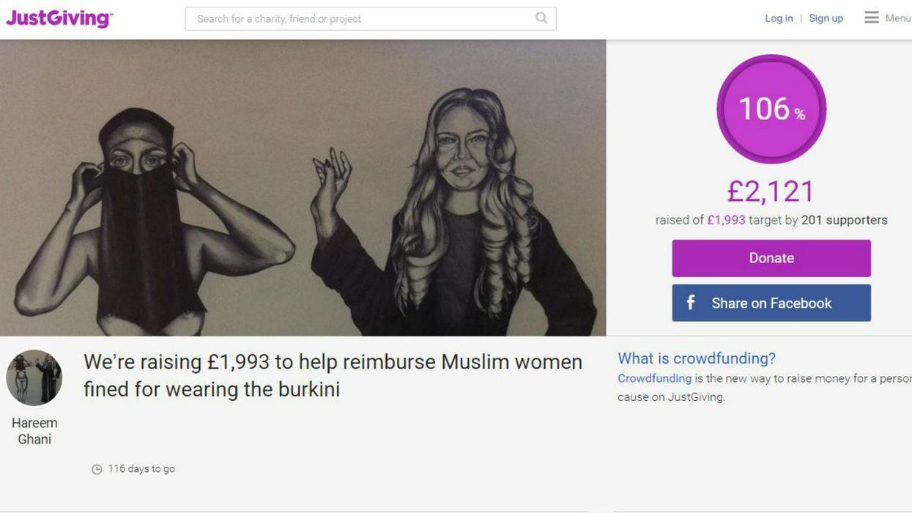Open the What is crowdfunding? heading link

(697, 358)
